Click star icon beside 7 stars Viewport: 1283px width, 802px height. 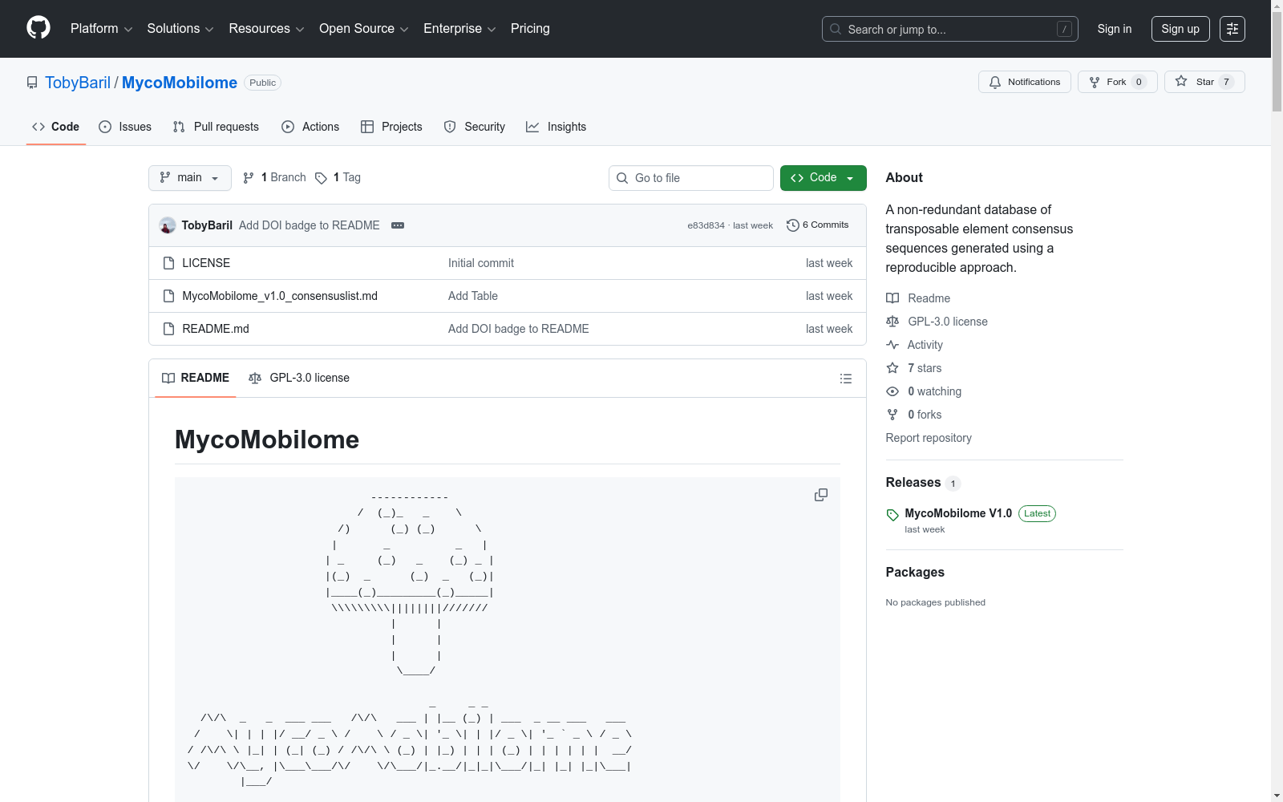(892, 368)
